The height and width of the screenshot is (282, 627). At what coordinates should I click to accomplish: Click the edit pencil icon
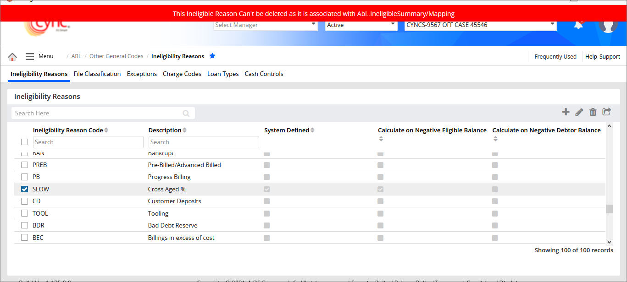pyautogui.click(x=579, y=112)
